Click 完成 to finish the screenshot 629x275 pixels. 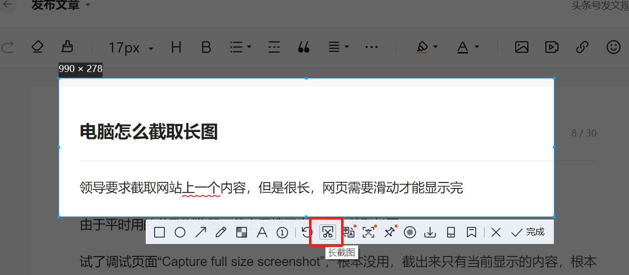[x=528, y=232]
